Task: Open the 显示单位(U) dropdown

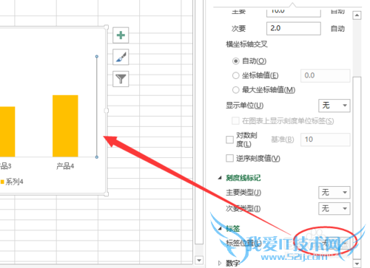Action: tap(334, 106)
